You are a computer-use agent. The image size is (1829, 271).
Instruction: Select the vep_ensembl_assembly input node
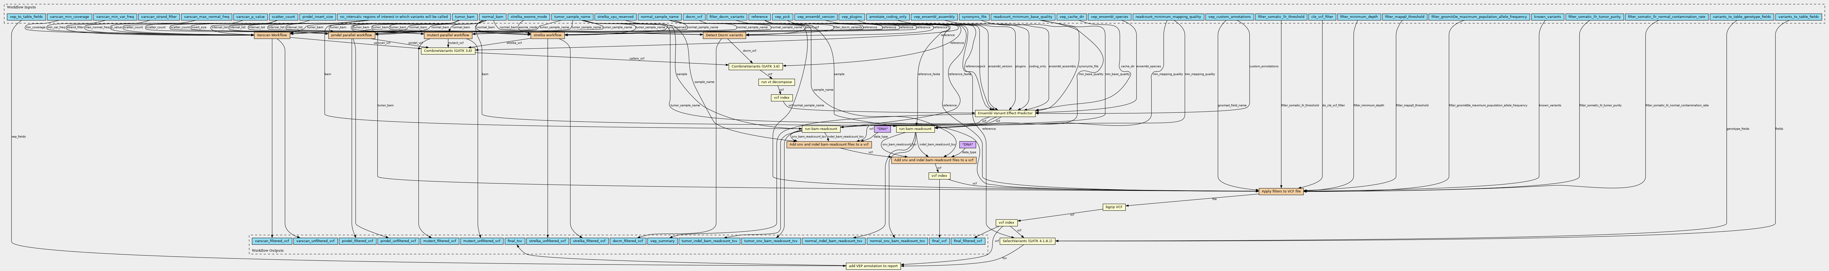(934, 16)
